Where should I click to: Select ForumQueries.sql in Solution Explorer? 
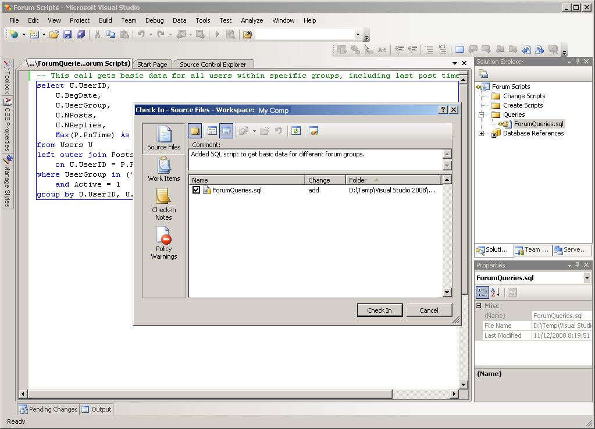(x=539, y=124)
